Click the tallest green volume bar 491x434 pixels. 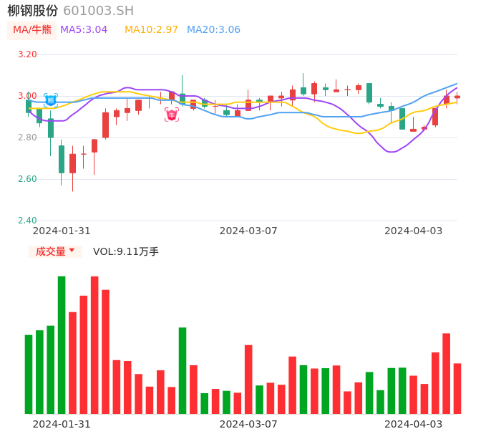point(62,344)
